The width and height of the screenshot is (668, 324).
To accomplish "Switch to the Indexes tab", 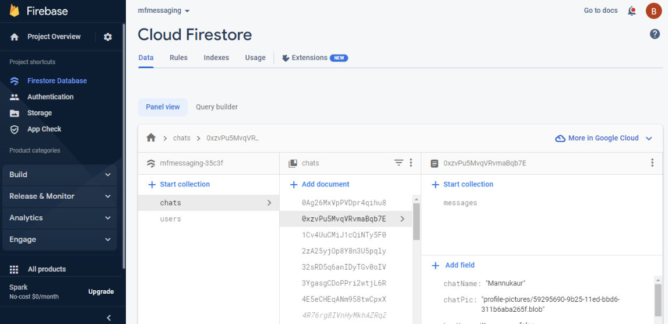I will [216, 58].
